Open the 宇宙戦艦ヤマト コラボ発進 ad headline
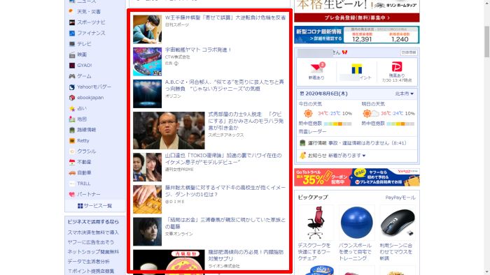Image resolution: width=490 pixels, height=275 pixels. [198, 50]
